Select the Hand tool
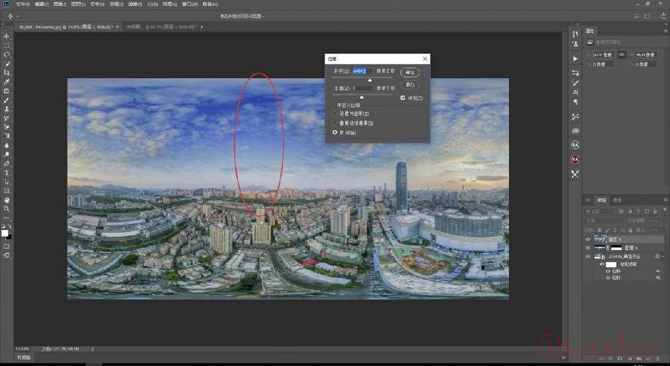Screen dimensions: 670x366 click(7, 200)
